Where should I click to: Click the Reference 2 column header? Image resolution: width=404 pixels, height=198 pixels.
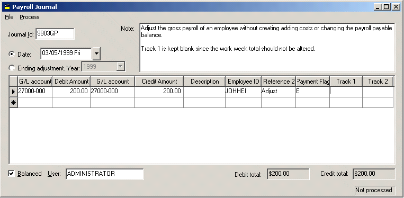279,82
